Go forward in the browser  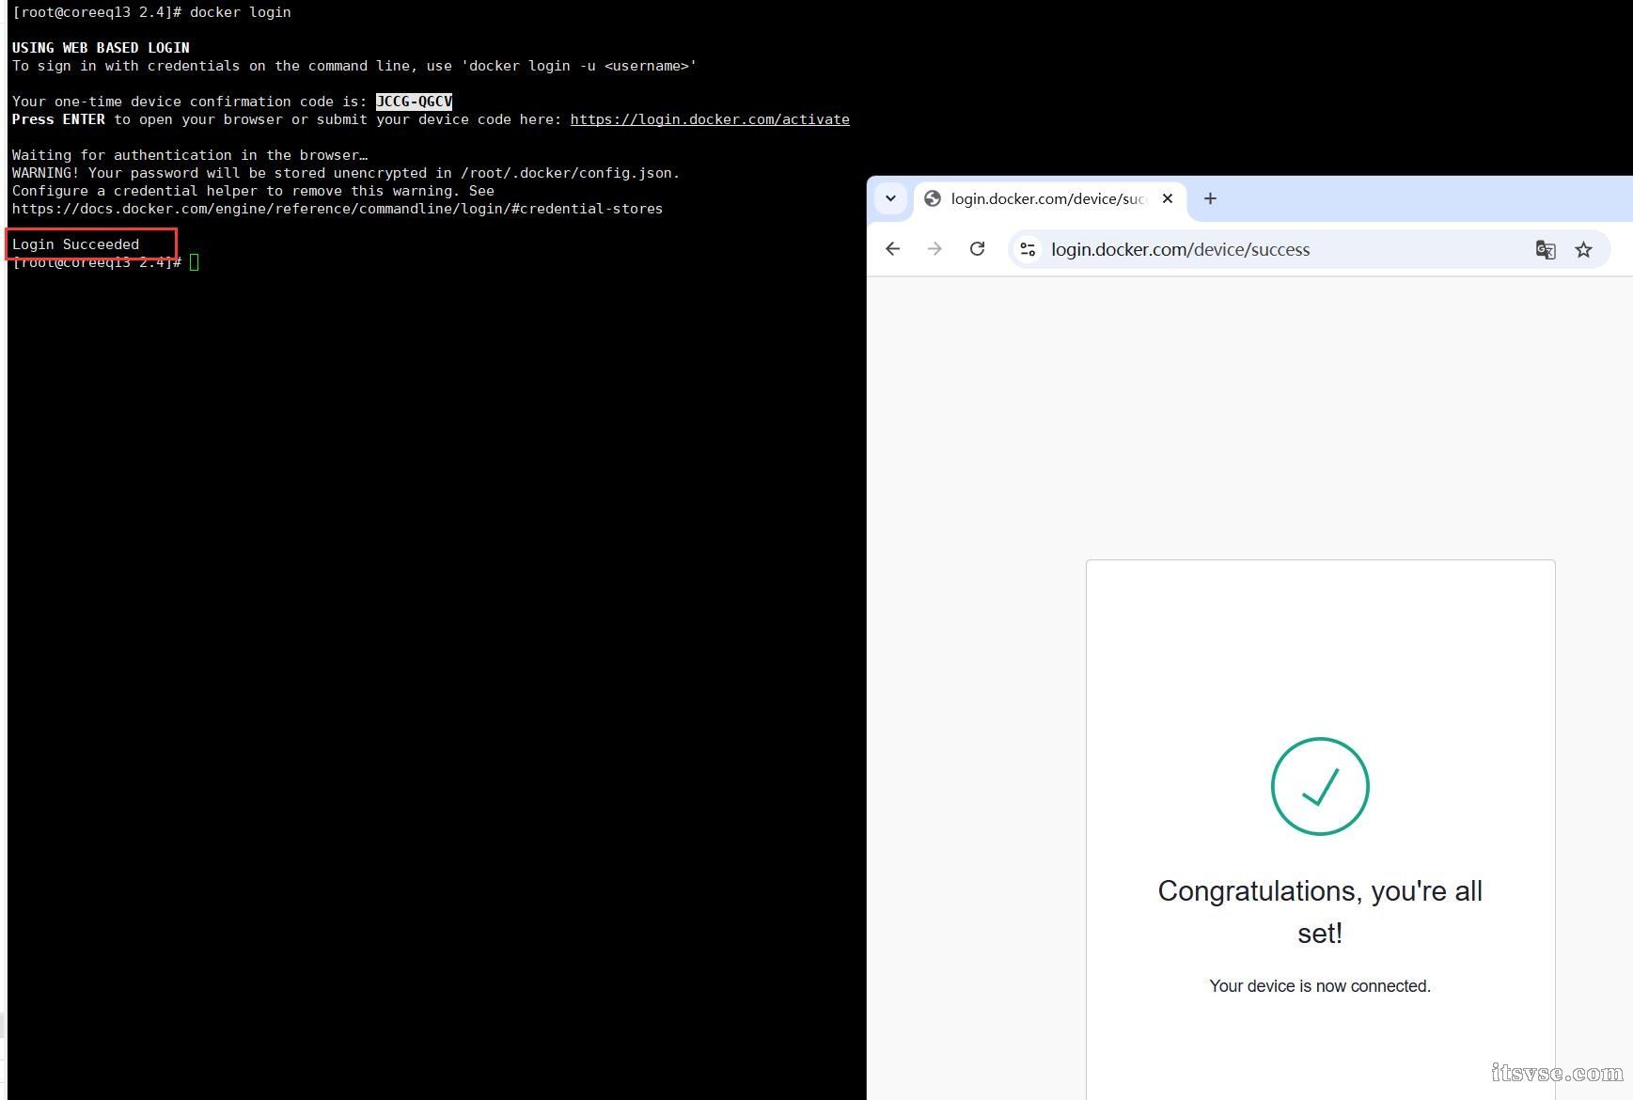(934, 249)
